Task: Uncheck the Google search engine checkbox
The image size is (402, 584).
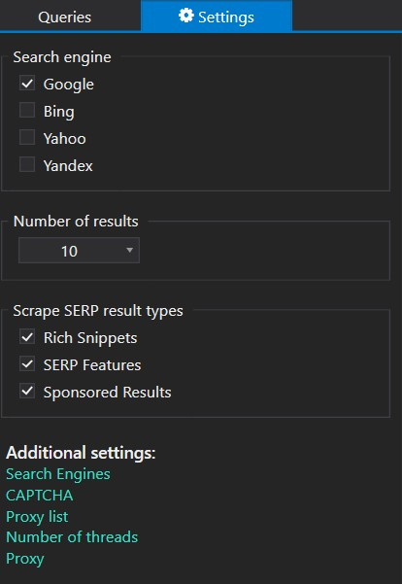Action: coord(27,83)
